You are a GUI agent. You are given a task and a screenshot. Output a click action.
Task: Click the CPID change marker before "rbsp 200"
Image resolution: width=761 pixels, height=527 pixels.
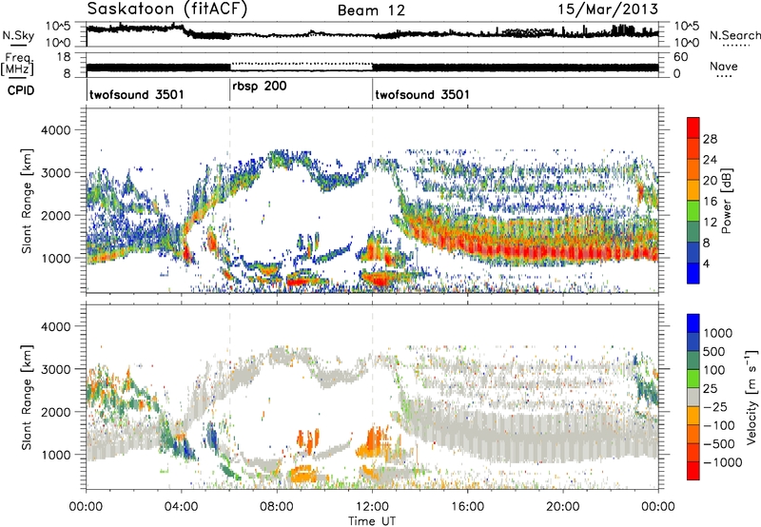coord(229,90)
